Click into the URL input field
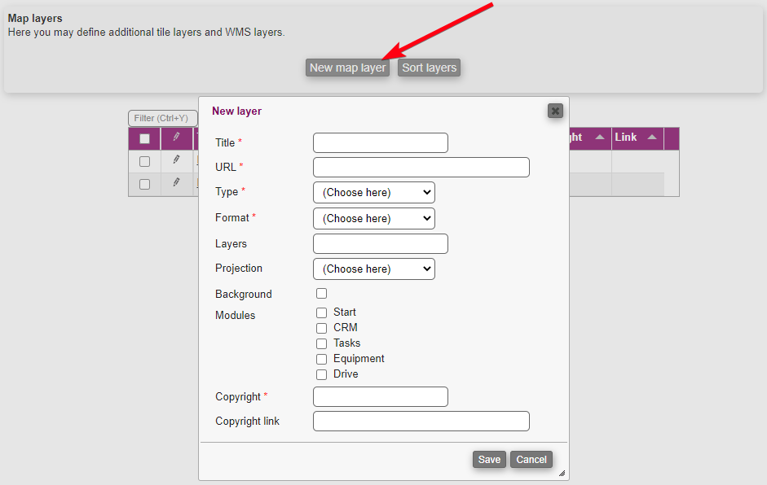The image size is (767, 485). tap(421, 168)
